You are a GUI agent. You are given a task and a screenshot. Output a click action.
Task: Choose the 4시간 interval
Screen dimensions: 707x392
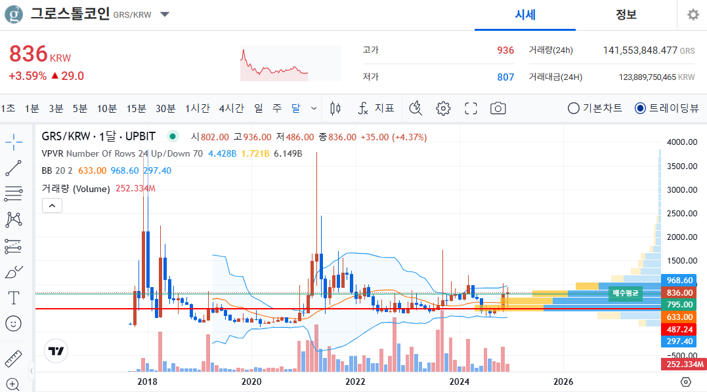coord(231,108)
